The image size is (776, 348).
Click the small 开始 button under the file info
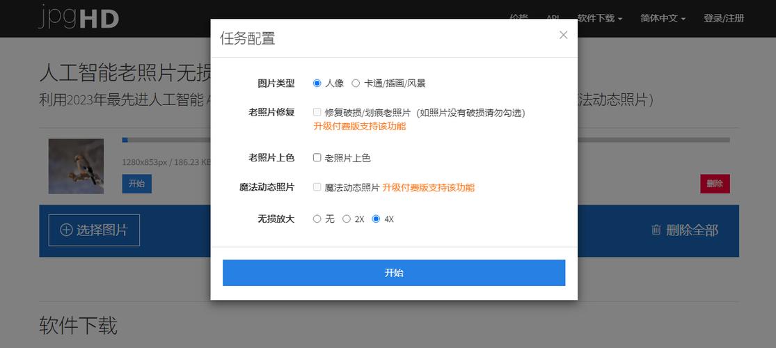click(136, 184)
